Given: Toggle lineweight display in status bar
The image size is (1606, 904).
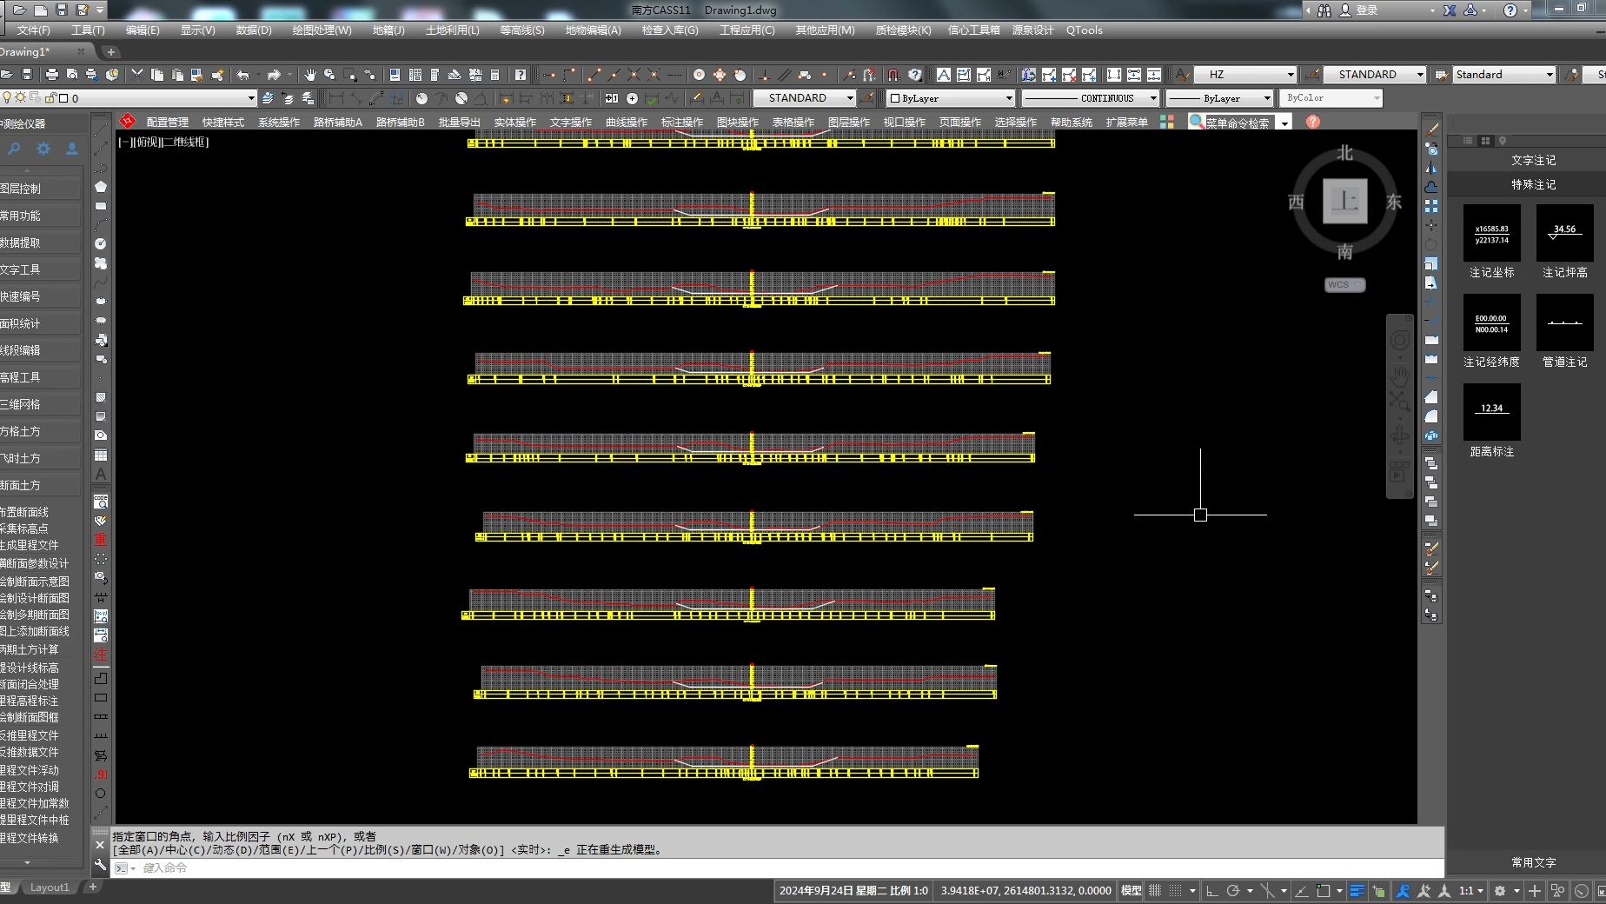Looking at the screenshot, I should point(1357,891).
